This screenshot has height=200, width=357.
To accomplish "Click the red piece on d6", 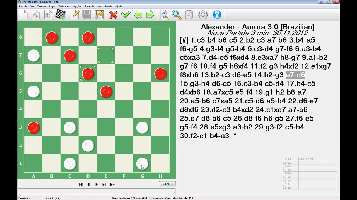I will 88,74.
